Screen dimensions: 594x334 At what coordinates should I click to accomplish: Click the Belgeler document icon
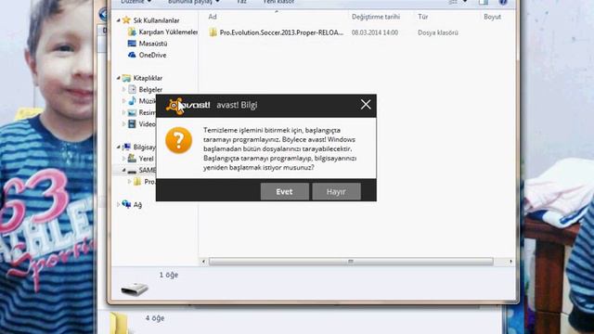click(x=132, y=89)
